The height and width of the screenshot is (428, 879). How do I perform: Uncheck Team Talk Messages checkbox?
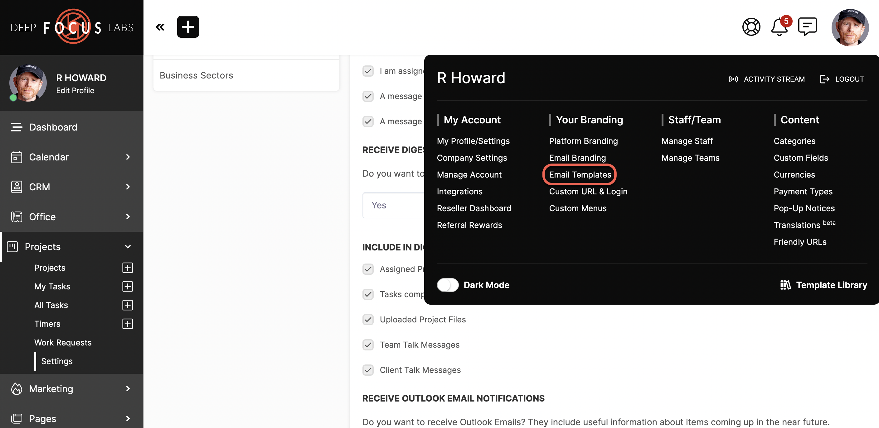coord(368,345)
